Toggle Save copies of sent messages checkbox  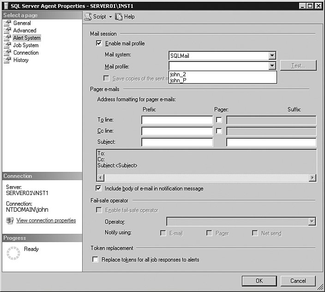click(106, 78)
